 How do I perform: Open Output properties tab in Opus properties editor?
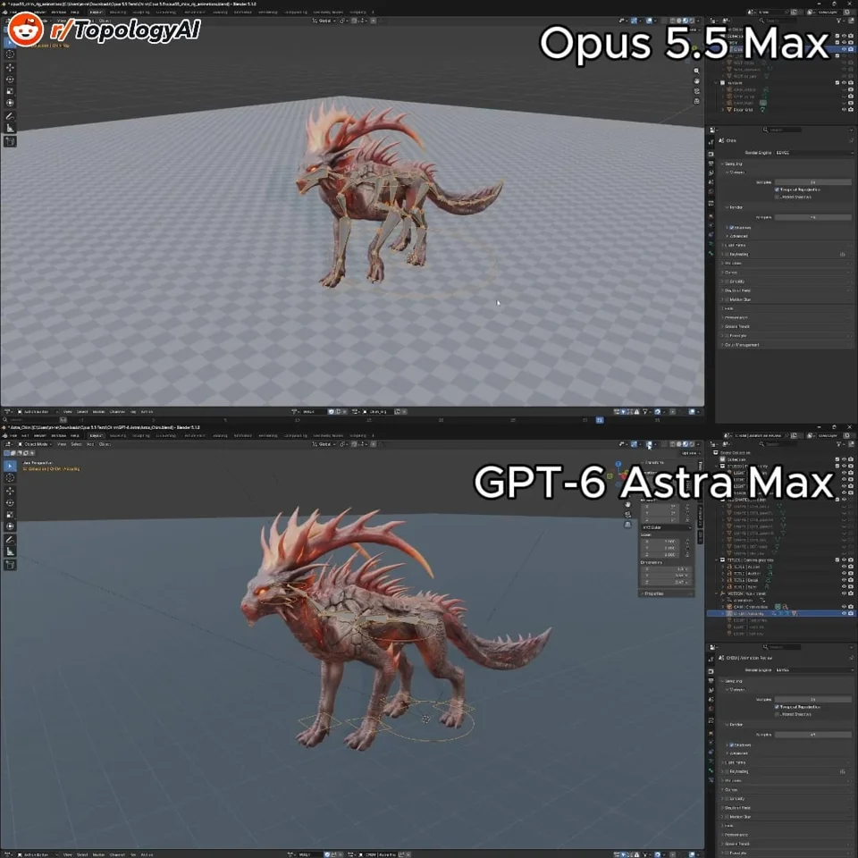tap(711, 164)
